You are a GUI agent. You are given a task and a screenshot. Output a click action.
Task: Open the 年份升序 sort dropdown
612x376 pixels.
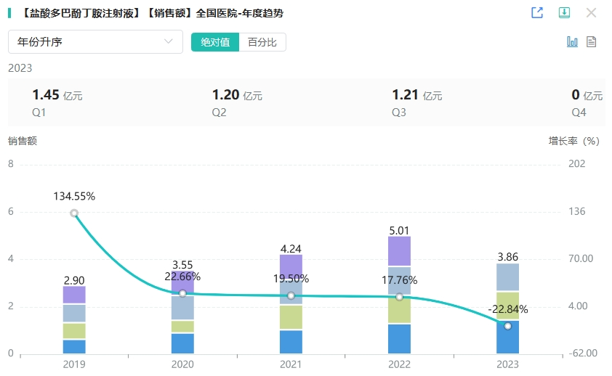click(95, 42)
